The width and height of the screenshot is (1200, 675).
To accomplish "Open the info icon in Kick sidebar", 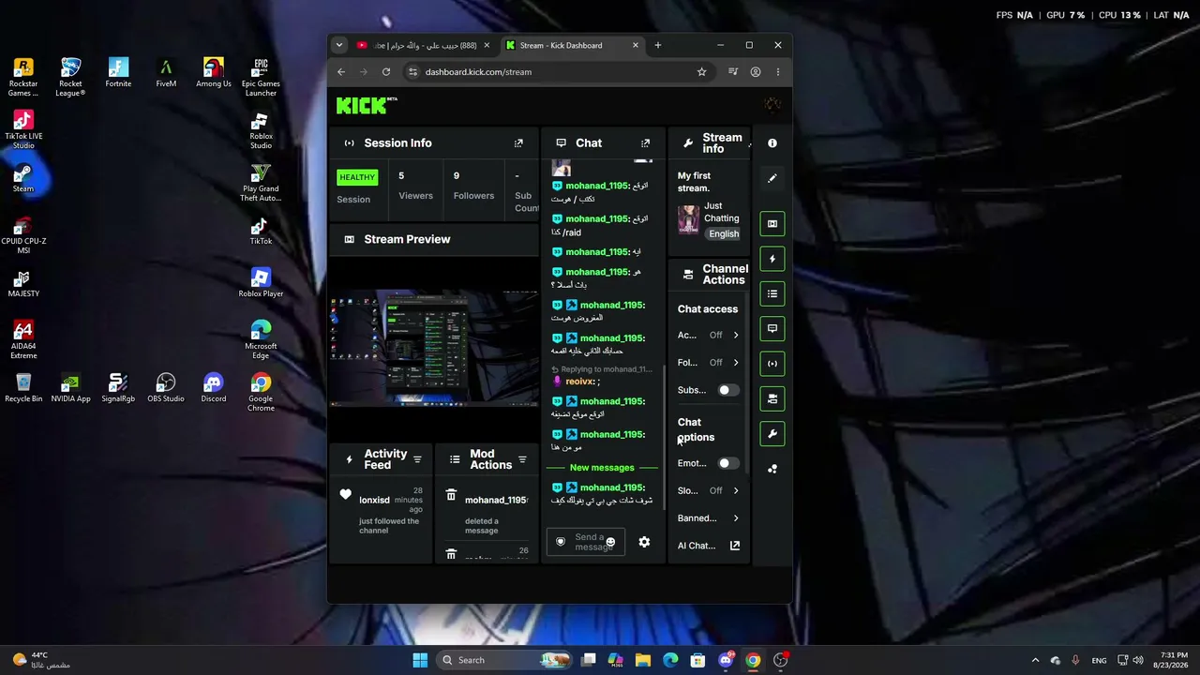I will click(x=772, y=143).
